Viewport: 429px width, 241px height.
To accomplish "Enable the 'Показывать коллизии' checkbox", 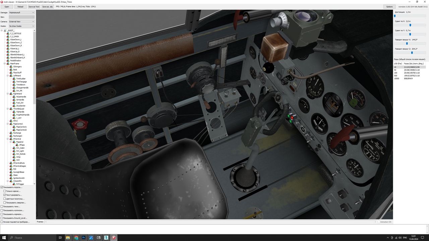I will (x=2, y=210).
